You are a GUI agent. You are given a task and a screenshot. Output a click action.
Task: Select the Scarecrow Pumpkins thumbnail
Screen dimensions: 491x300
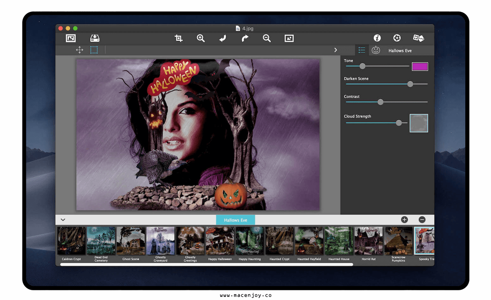[x=399, y=241]
